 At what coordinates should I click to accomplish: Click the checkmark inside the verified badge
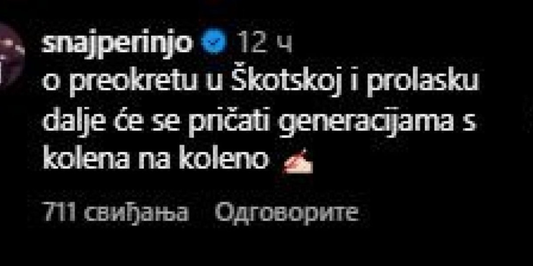(x=215, y=43)
